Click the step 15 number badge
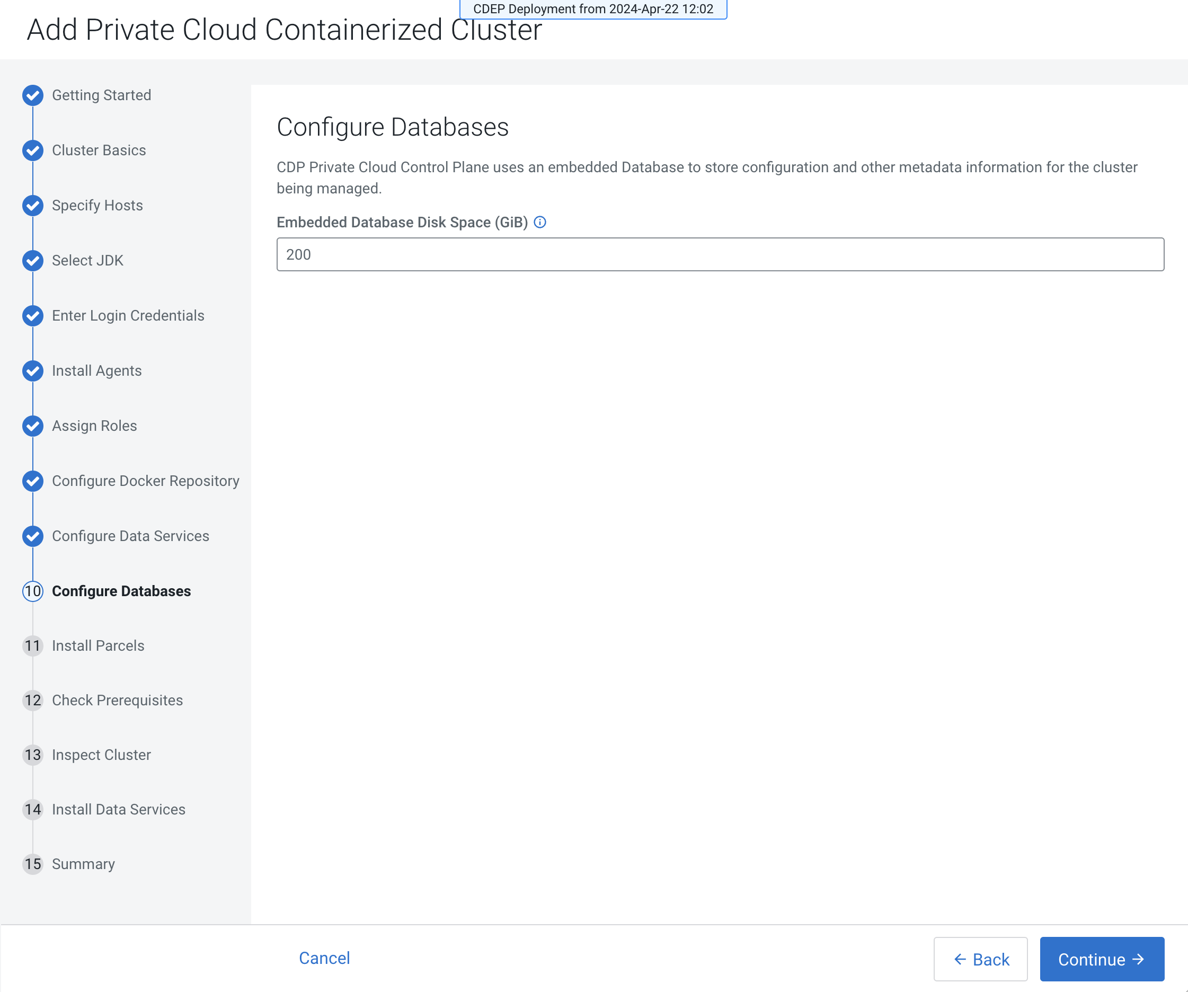 click(x=33, y=864)
